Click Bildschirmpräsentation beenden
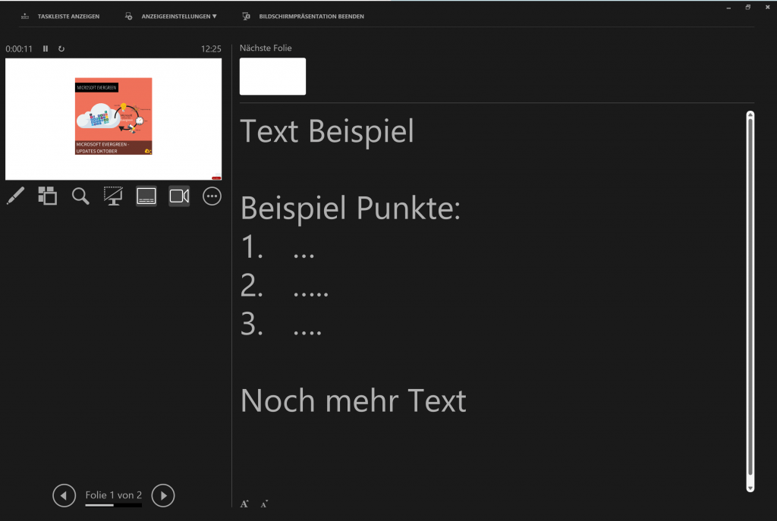Image resolution: width=777 pixels, height=521 pixels. [311, 17]
